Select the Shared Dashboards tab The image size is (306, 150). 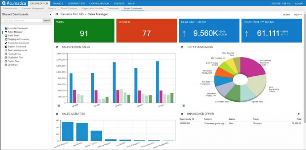(x=133, y=9)
